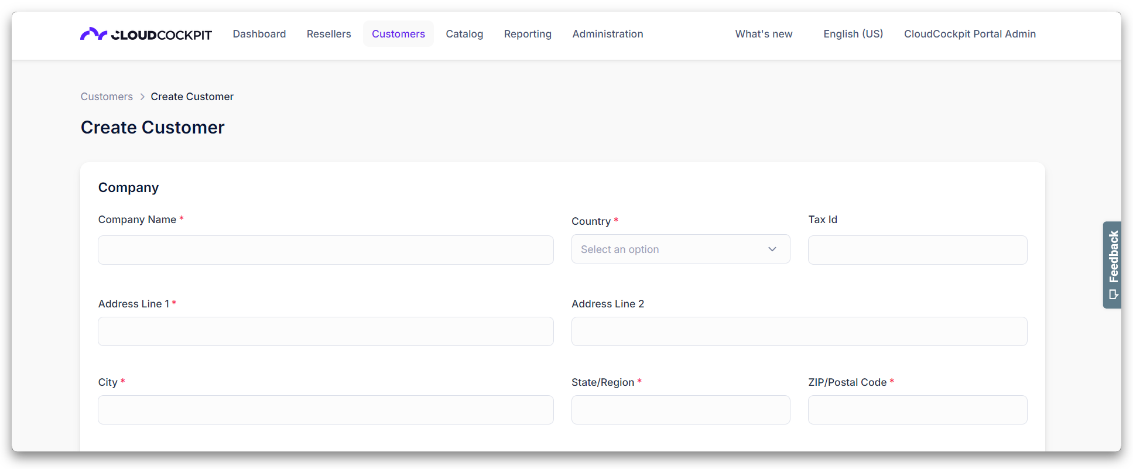1133x469 pixels.
Task: Click the ZIP/Postal Code field
Action: pos(918,410)
